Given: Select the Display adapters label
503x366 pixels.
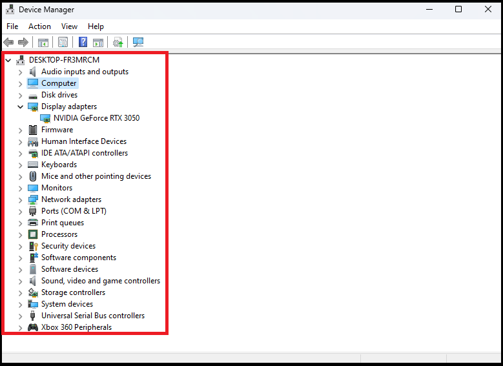Looking at the screenshot, I should [69, 107].
